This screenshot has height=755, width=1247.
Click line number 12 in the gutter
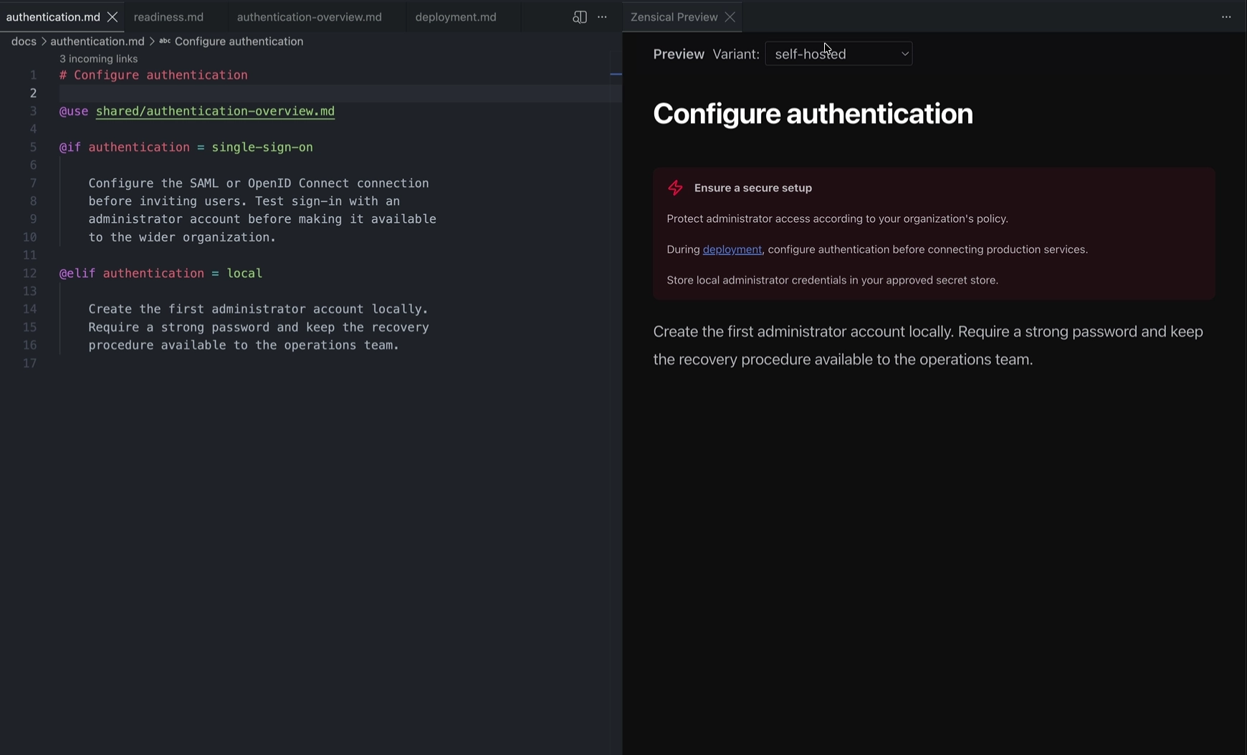tap(29, 273)
